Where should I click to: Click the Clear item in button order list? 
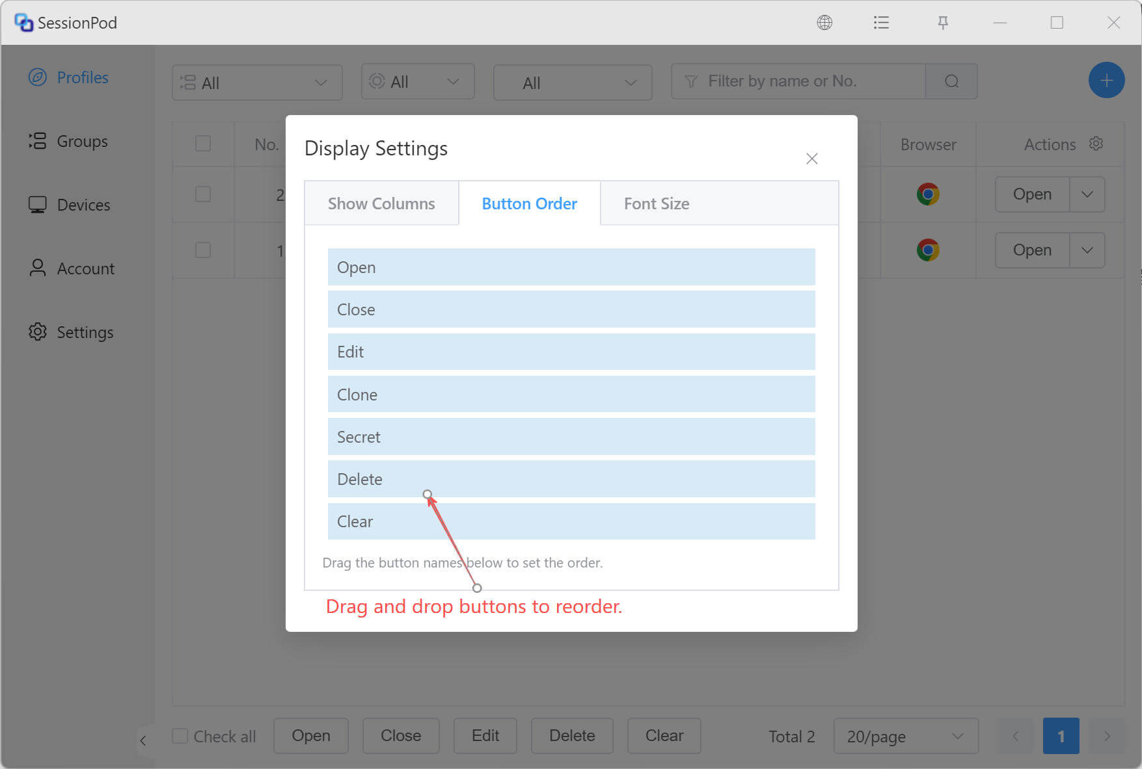571,521
